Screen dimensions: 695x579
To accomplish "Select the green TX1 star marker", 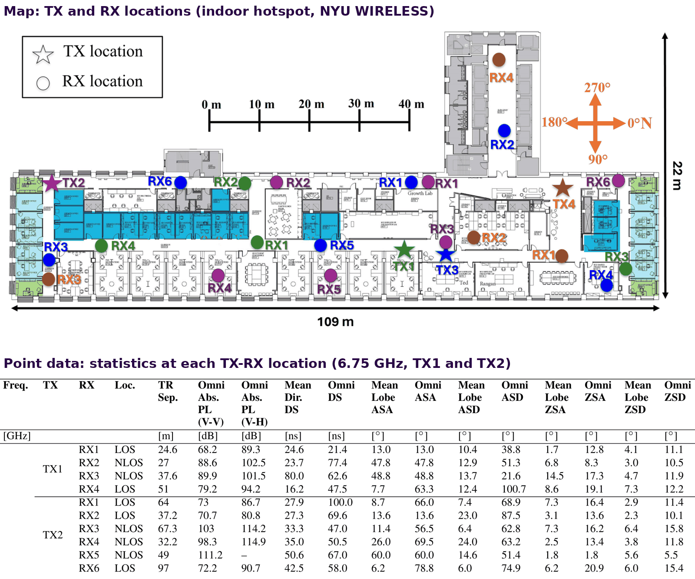I will [x=404, y=250].
